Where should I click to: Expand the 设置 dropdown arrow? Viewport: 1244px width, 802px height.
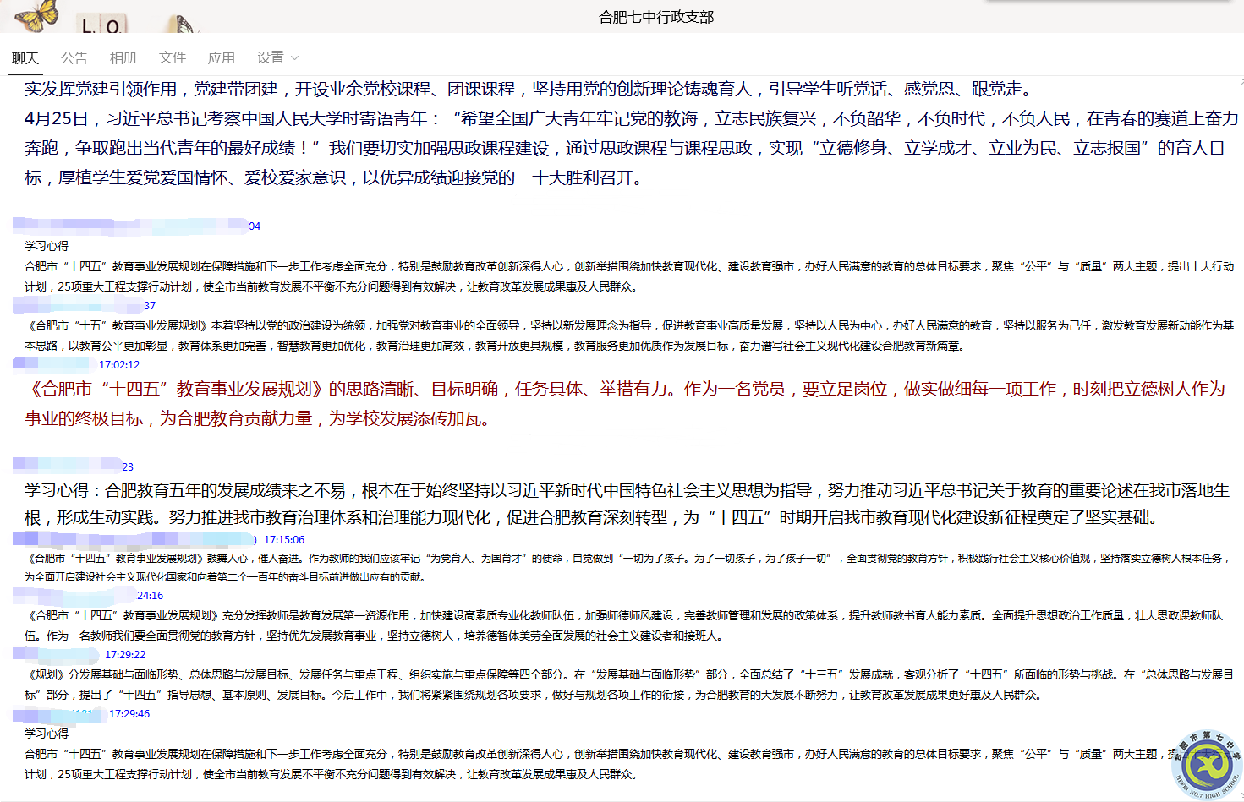coord(293,57)
